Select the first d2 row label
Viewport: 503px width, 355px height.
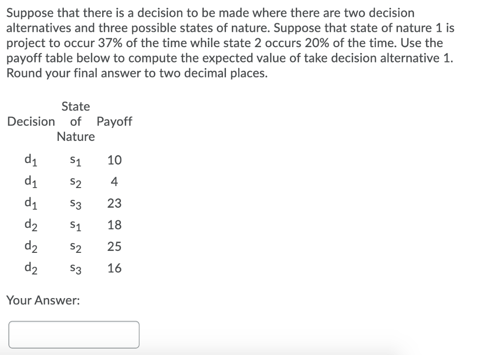click(x=30, y=225)
